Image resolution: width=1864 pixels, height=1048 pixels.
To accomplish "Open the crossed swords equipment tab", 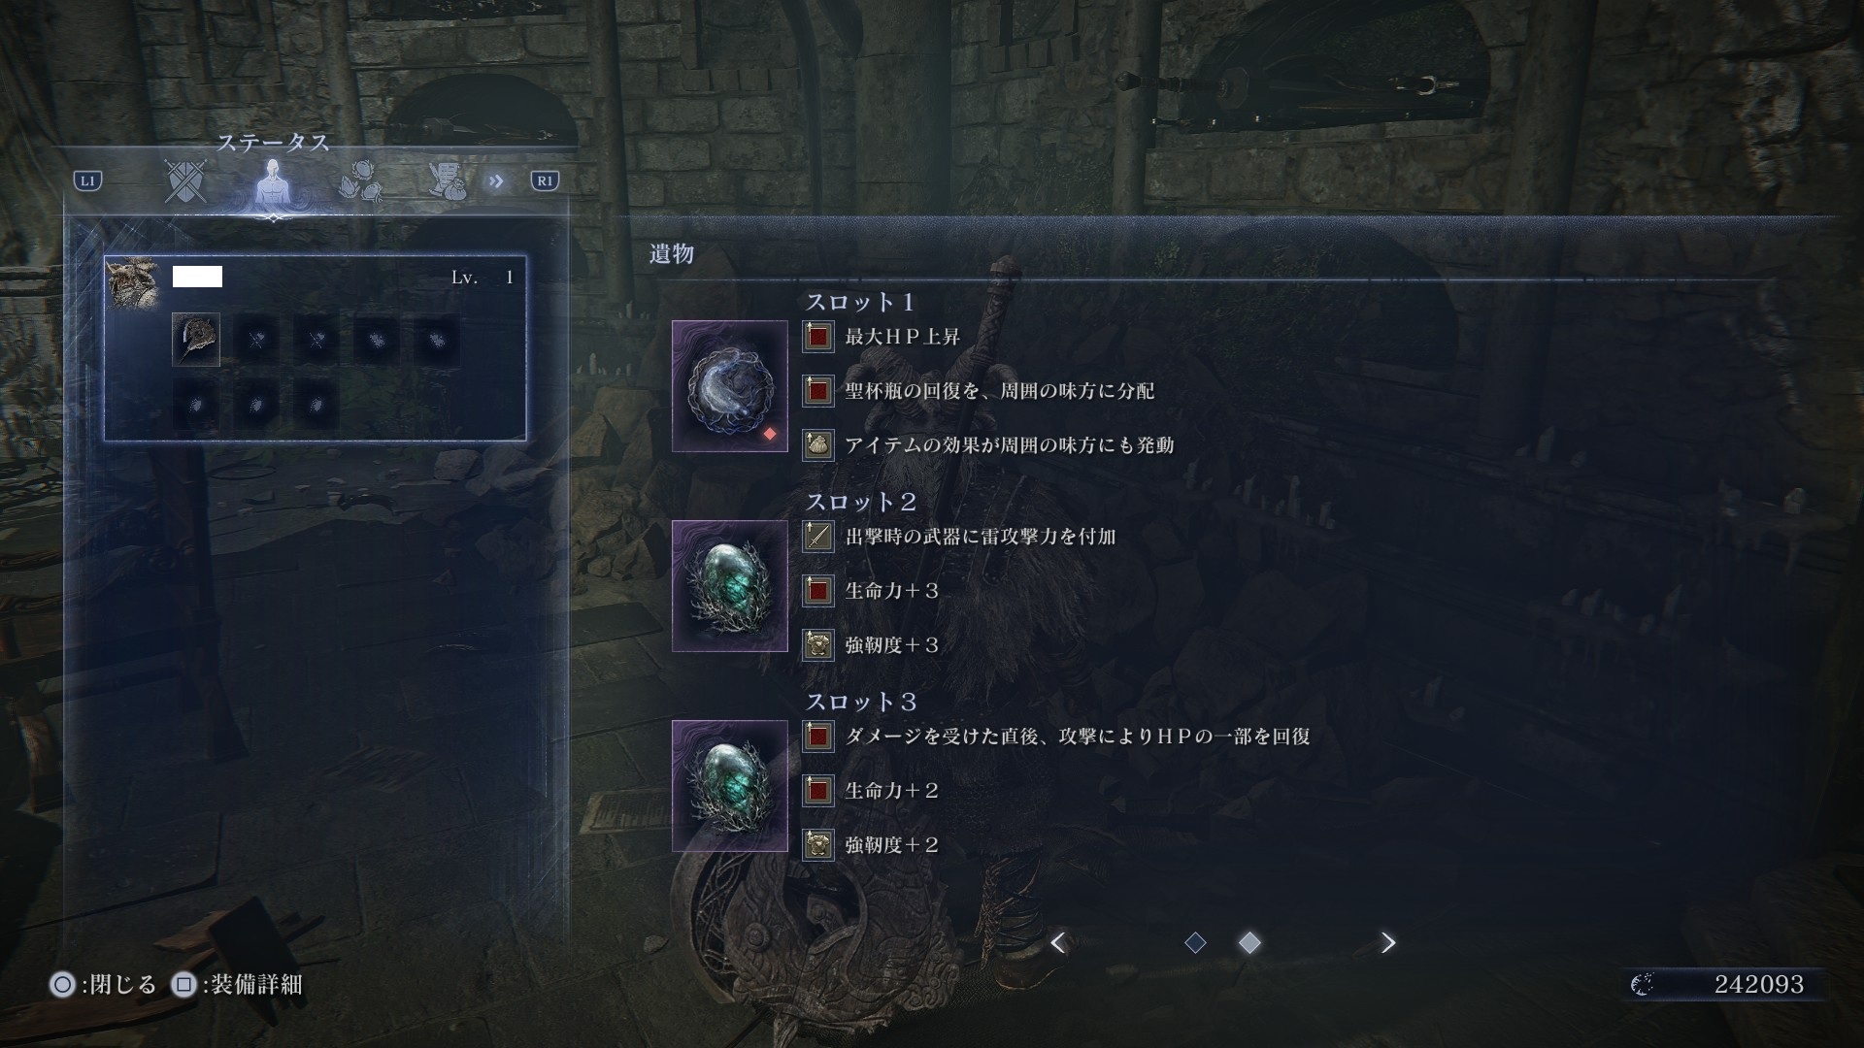I will click(184, 181).
